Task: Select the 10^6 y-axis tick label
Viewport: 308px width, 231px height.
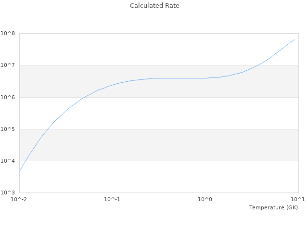Action: tap(8, 97)
